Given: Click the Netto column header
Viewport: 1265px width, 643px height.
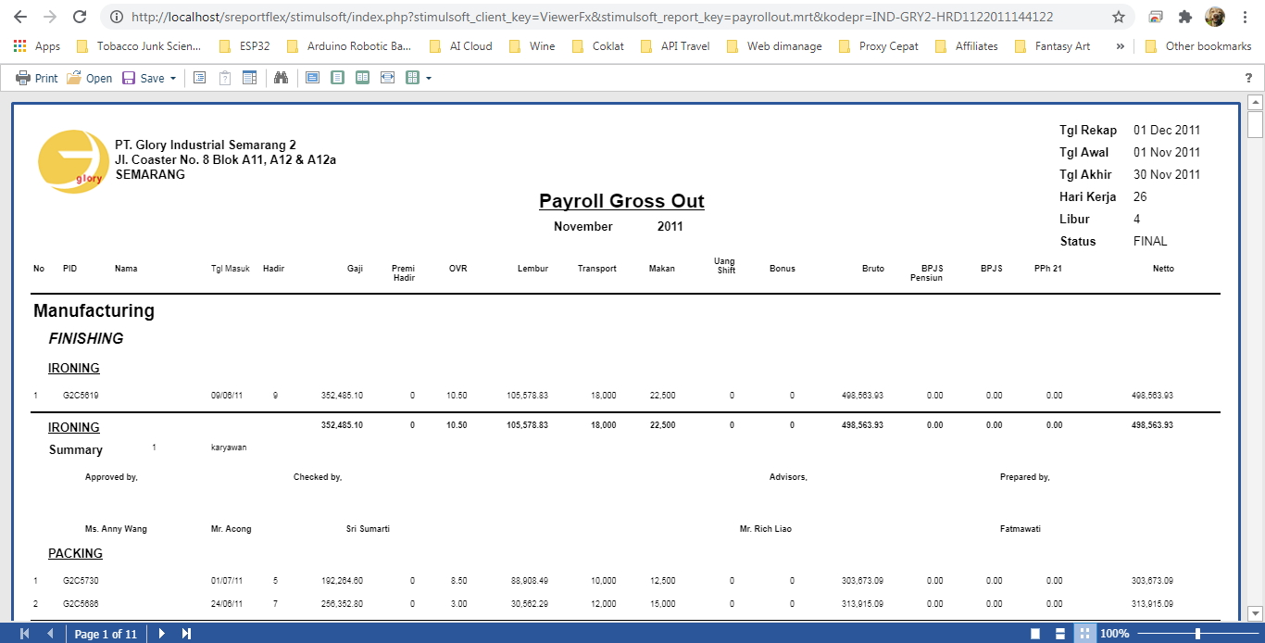Looking at the screenshot, I should [1163, 269].
